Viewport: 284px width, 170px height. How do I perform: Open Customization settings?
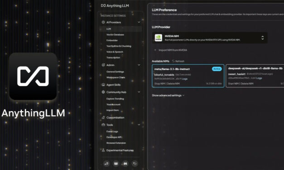click(116, 118)
